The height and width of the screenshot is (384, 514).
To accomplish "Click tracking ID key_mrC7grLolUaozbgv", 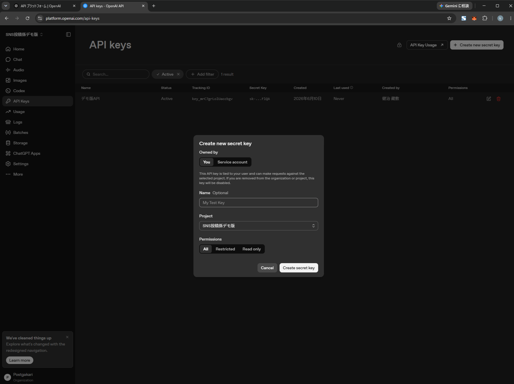I will [x=212, y=99].
